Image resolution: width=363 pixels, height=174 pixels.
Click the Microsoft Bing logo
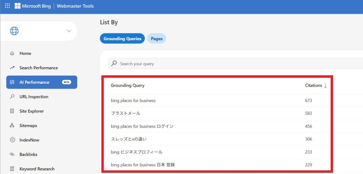pyautogui.click(x=33, y=6)
